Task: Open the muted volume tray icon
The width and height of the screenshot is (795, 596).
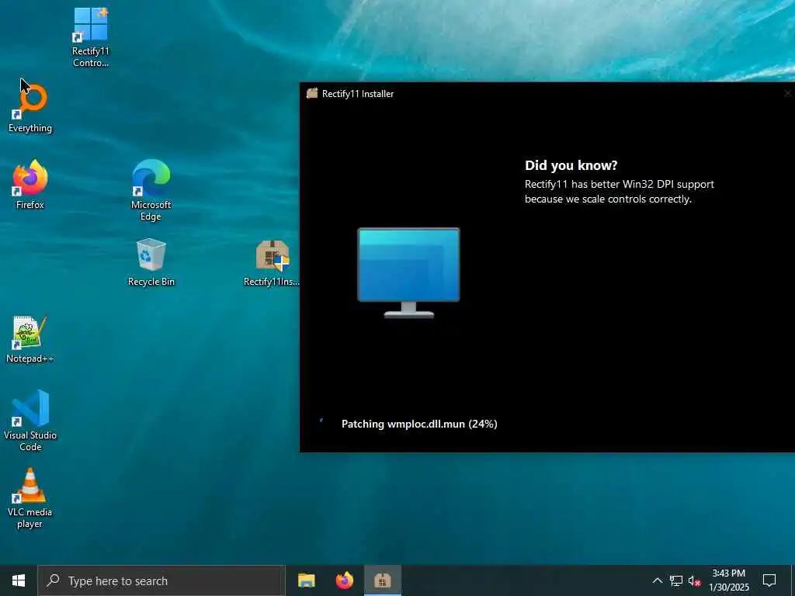Action: coord(695,580)
